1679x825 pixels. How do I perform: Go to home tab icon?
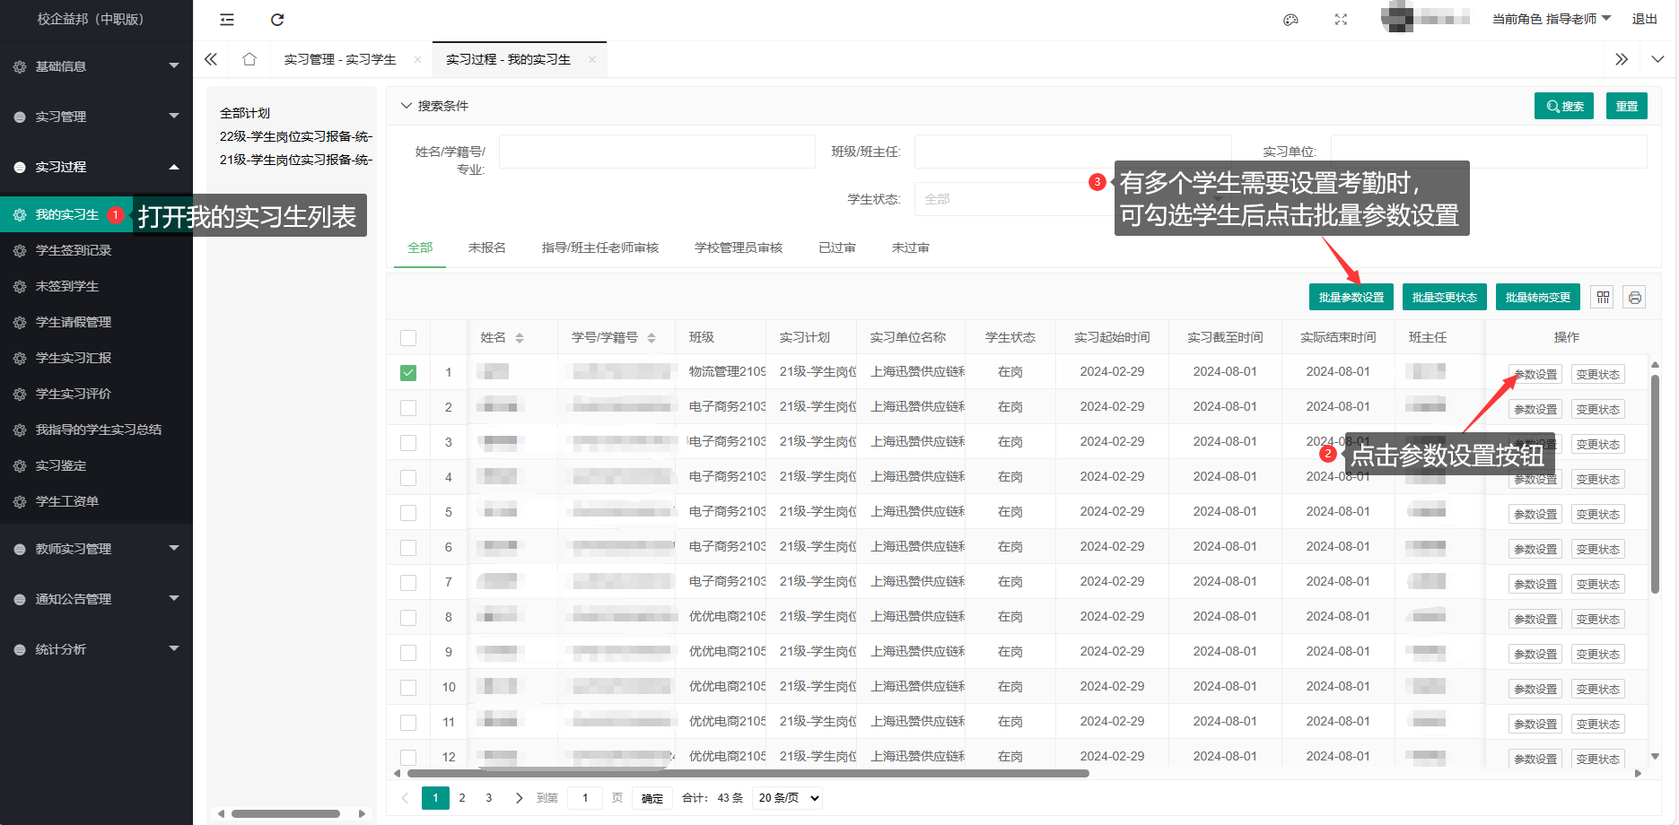click(249, 59)
